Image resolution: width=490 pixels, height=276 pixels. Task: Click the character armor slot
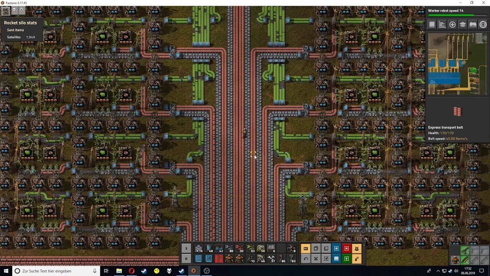click(455, 260)
